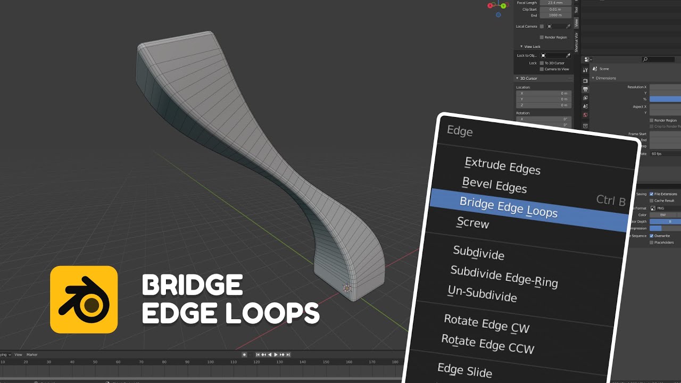This screenshot has height=383, width=681.
Task: Disable the File Extensions checkbox
Action: pos(651,194)
